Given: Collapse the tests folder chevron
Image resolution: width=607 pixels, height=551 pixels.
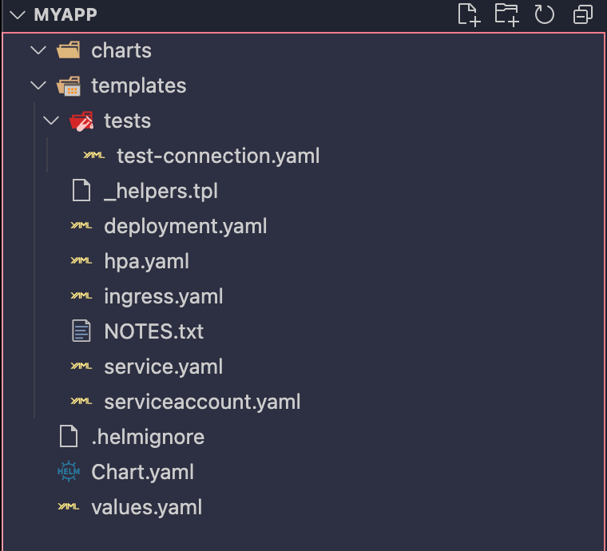Looking at the screenshot, I should [51, 121].
